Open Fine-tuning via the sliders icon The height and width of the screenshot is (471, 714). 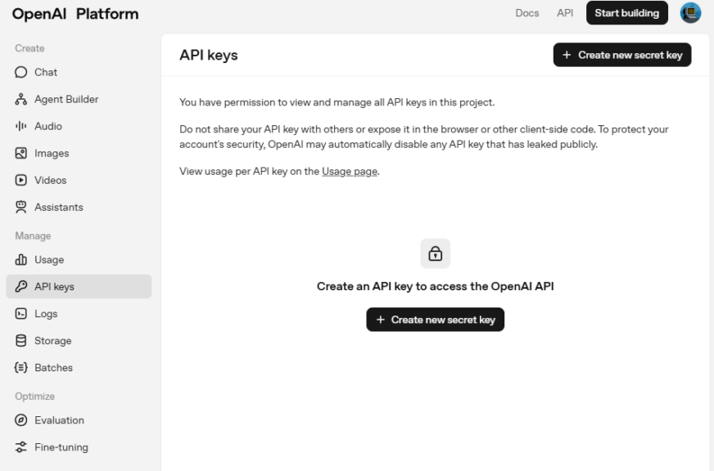click(21, 447)
